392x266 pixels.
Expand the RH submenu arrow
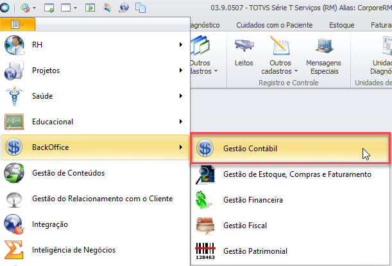click(x=181, y=45)
